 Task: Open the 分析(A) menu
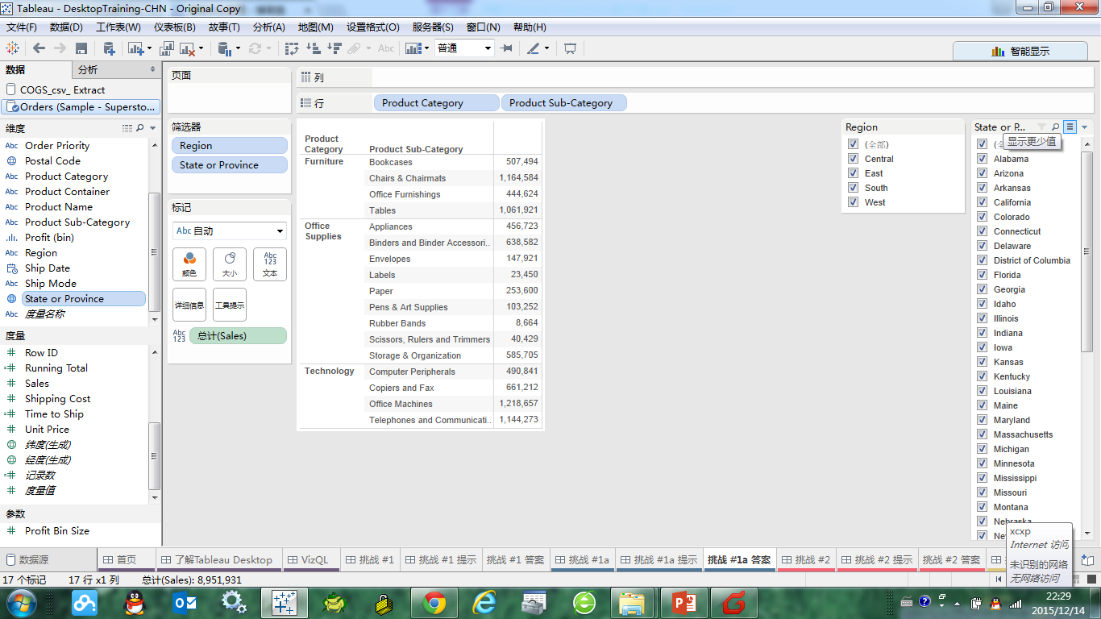coord(269,27)
